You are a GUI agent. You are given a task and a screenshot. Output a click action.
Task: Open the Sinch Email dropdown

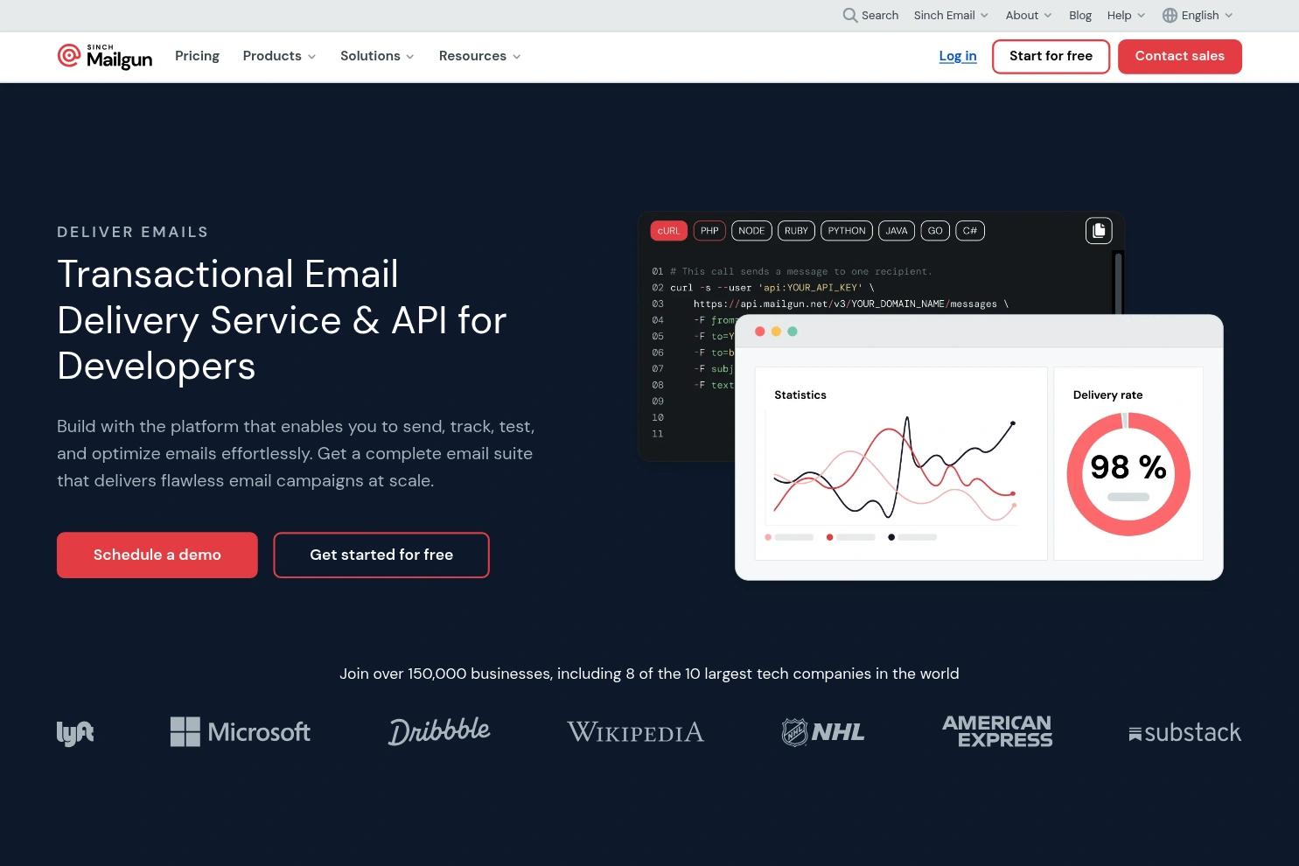(x=951, y=15)
